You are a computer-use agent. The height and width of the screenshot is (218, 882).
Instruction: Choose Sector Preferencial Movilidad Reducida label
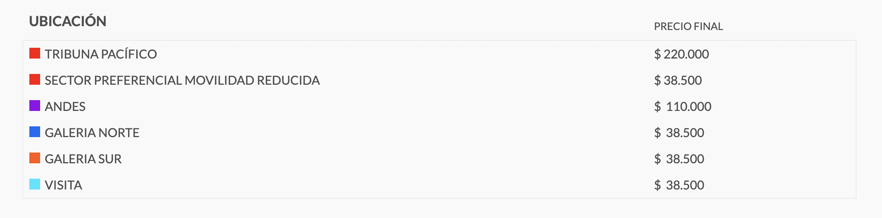(182, 80)
